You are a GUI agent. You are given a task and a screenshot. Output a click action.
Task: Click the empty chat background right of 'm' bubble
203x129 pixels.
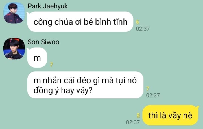point(117,58)
